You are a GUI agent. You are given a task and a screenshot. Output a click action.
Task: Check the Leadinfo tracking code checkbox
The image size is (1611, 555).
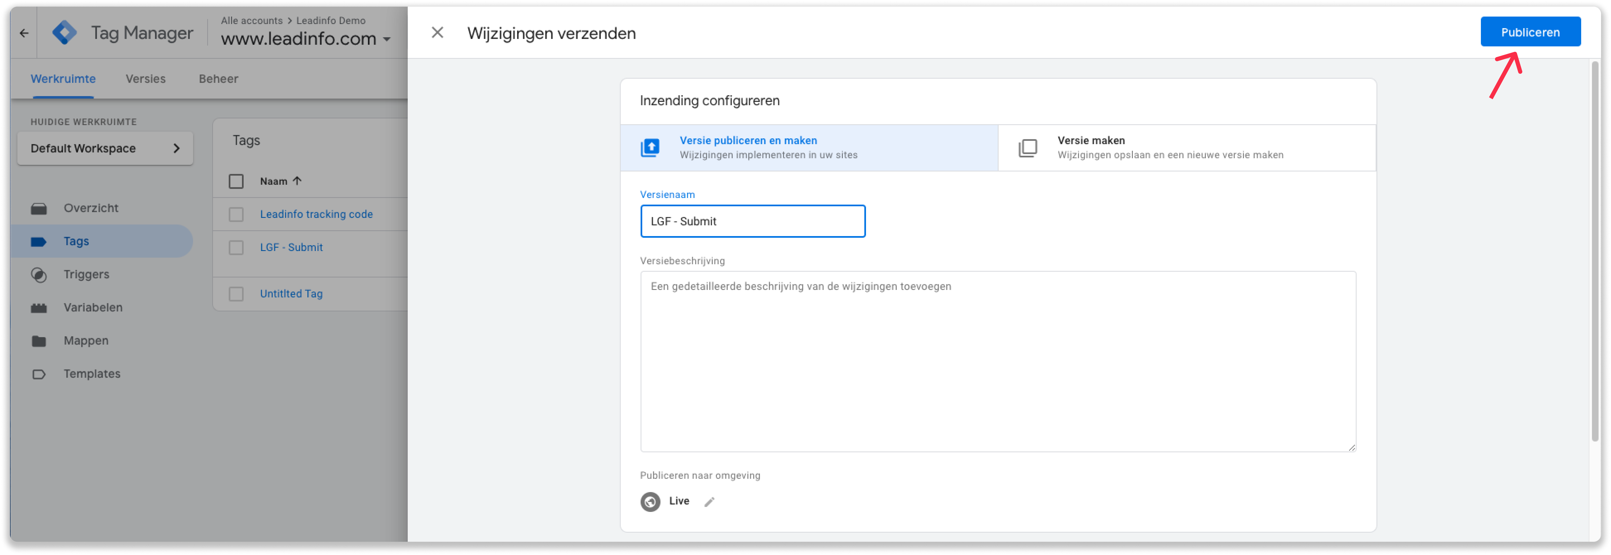tap(236, 214)
